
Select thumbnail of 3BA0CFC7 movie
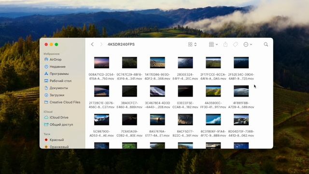[x=129, y=91]
